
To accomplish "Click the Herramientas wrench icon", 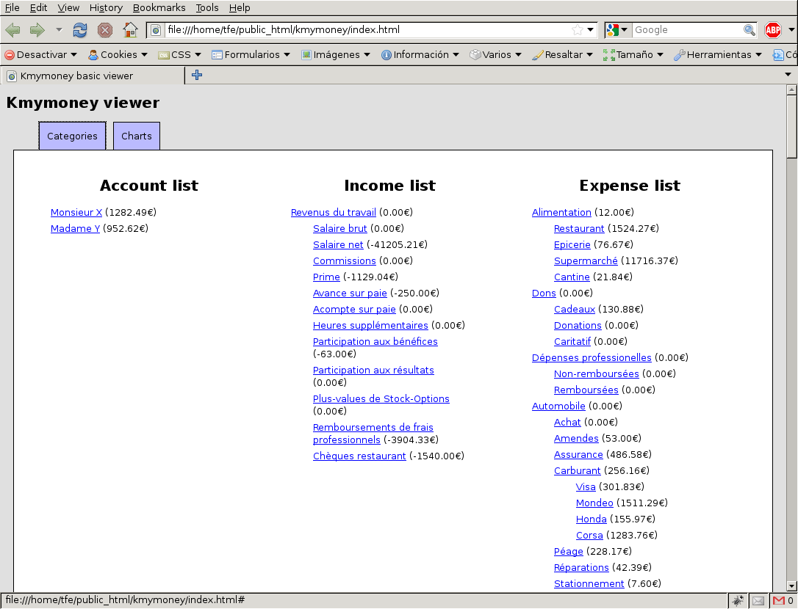I will (x=680, y=55).
